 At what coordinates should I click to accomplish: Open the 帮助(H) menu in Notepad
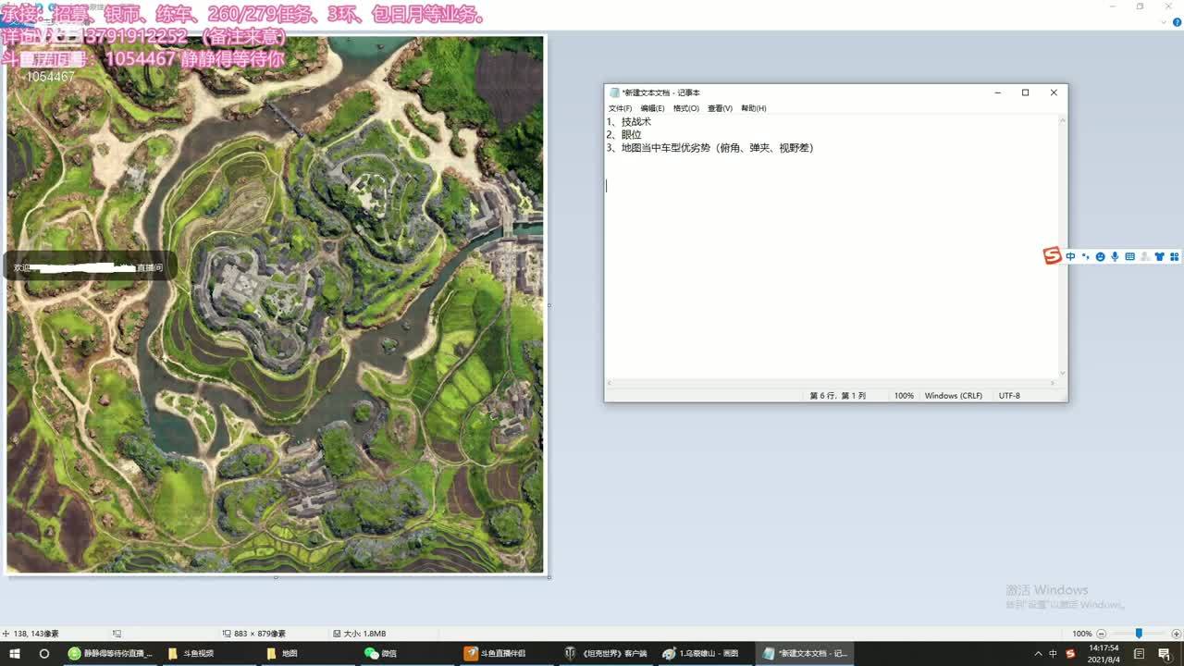click(x=753, y=108)
